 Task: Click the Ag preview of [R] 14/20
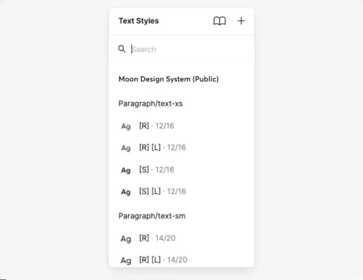point(126,239)
